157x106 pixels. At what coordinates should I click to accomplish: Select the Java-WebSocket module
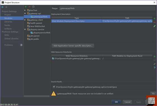(37, 26)
